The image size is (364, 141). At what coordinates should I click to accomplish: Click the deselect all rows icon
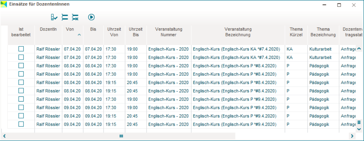[x=75, y=18]
